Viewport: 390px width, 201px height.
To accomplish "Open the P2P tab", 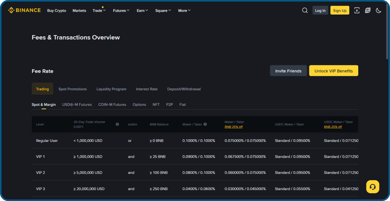I will 169,104.
